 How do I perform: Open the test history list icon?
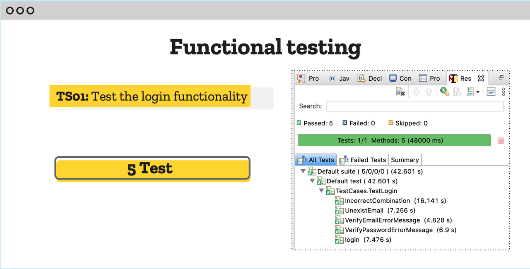click(x=470, y=92)
